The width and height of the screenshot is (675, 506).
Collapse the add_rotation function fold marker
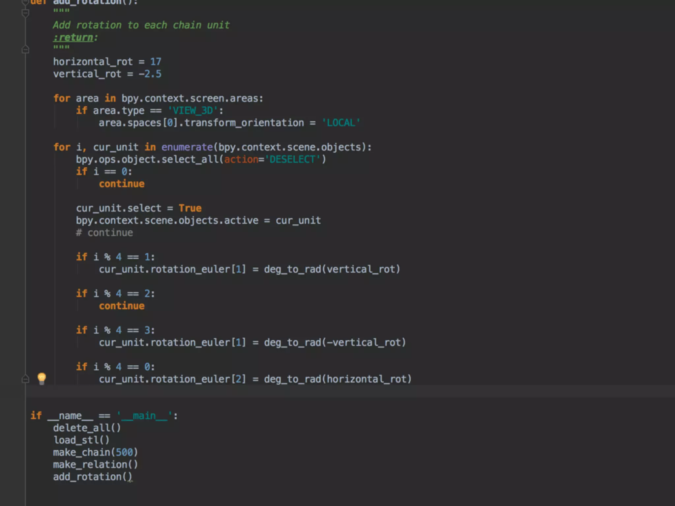pos(25,2)
